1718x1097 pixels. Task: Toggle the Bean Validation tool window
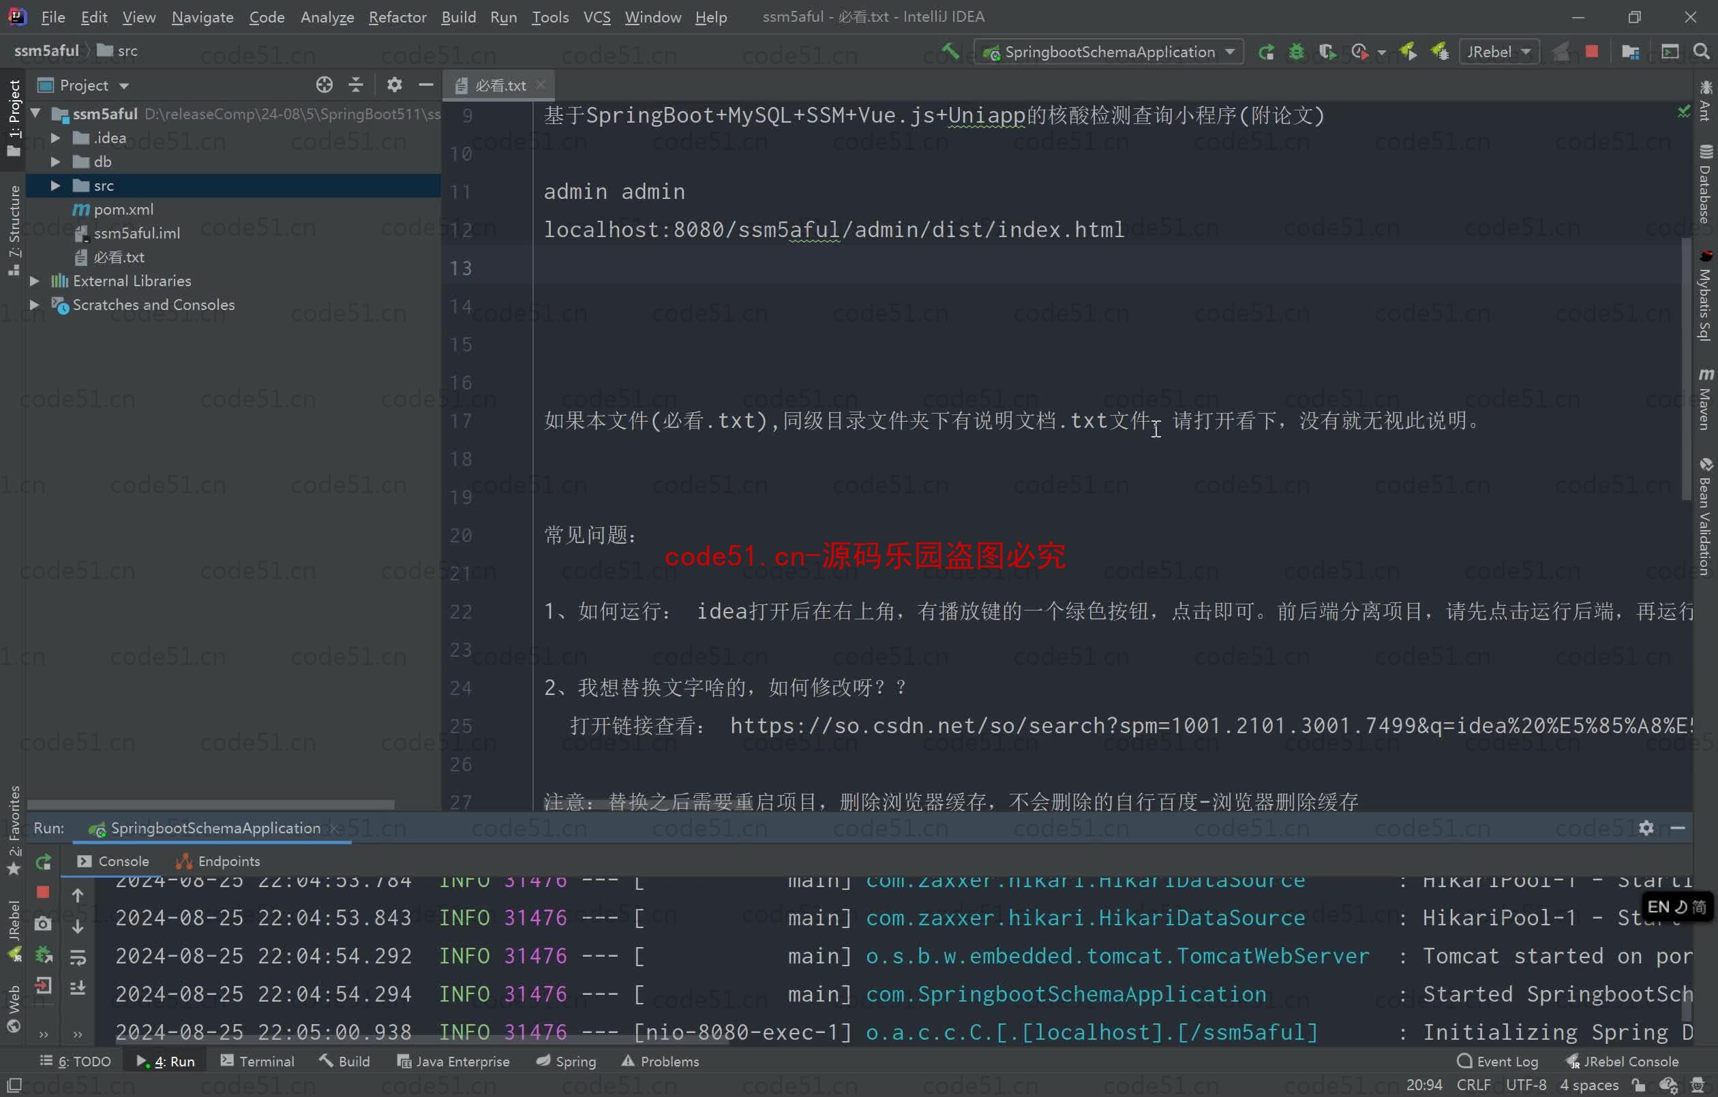1706,516
